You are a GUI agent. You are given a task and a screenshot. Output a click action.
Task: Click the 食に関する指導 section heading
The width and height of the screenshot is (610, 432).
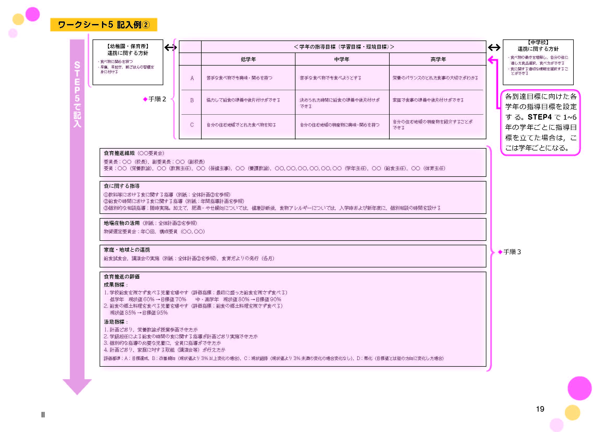coord(122,186)
